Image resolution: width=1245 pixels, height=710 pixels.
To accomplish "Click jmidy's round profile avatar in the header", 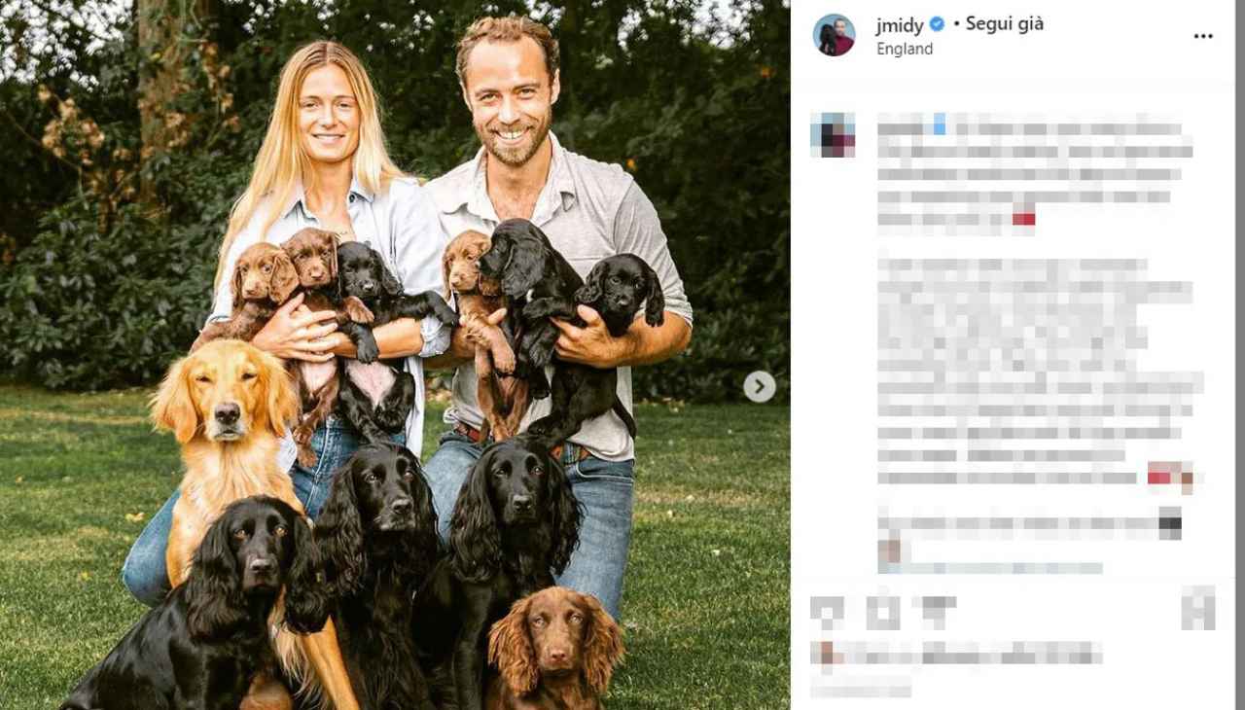I will point(834,35).
